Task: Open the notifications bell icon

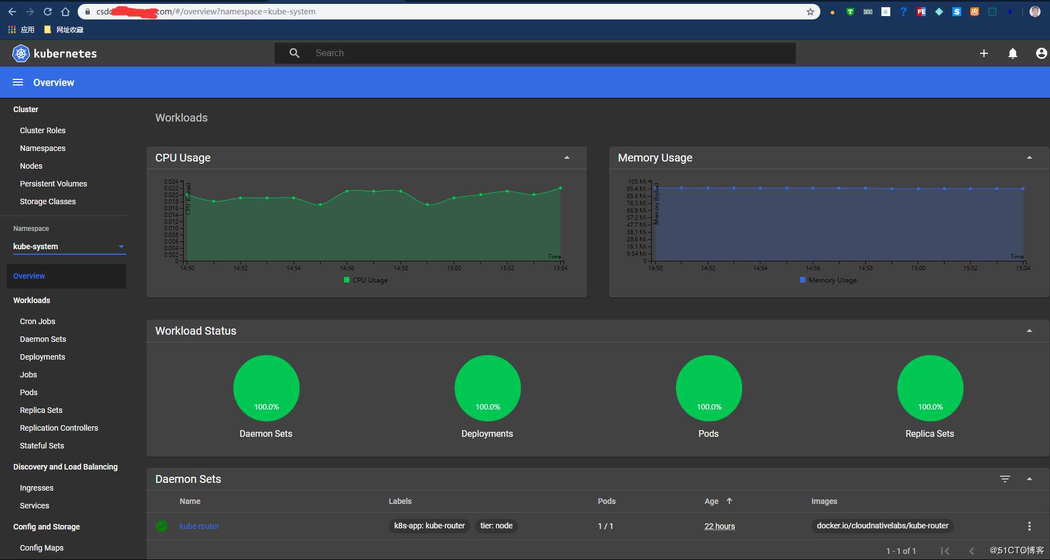Action: (x=1012, y=53)
